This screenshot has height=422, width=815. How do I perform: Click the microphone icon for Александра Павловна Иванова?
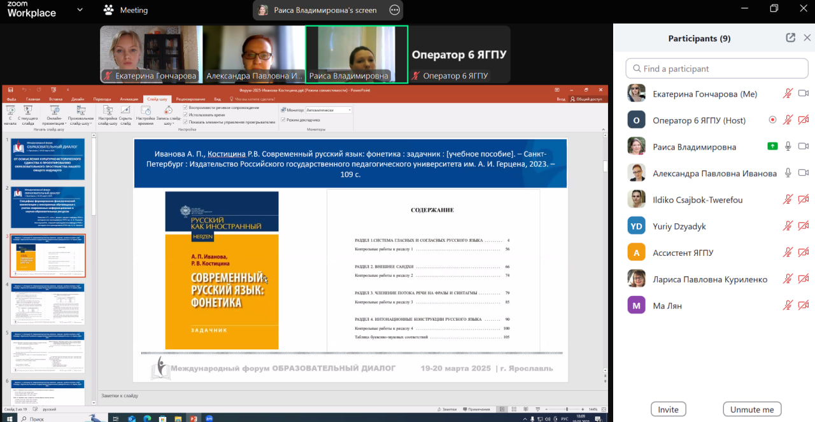pyautogui.click(x=788, y=173)
